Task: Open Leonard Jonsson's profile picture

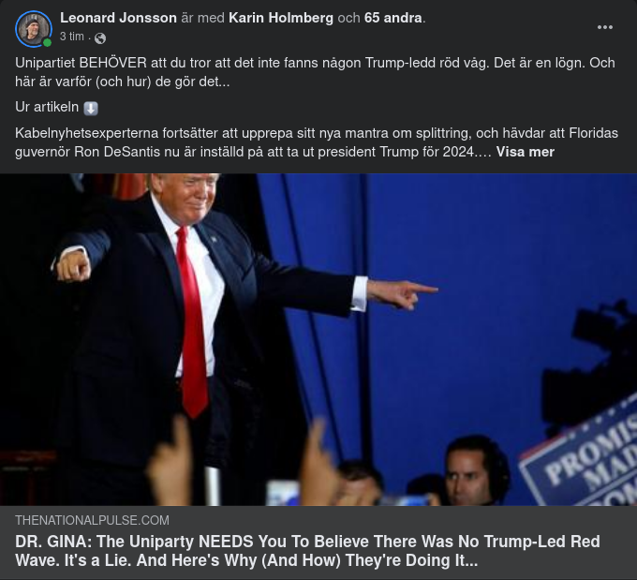Action: click(x=34, y=29)
